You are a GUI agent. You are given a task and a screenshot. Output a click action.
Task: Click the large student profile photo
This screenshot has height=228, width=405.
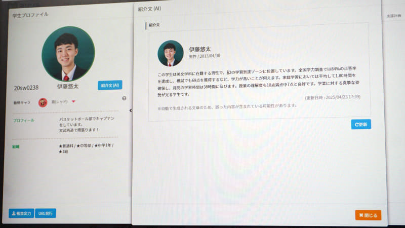coord(68,54)
